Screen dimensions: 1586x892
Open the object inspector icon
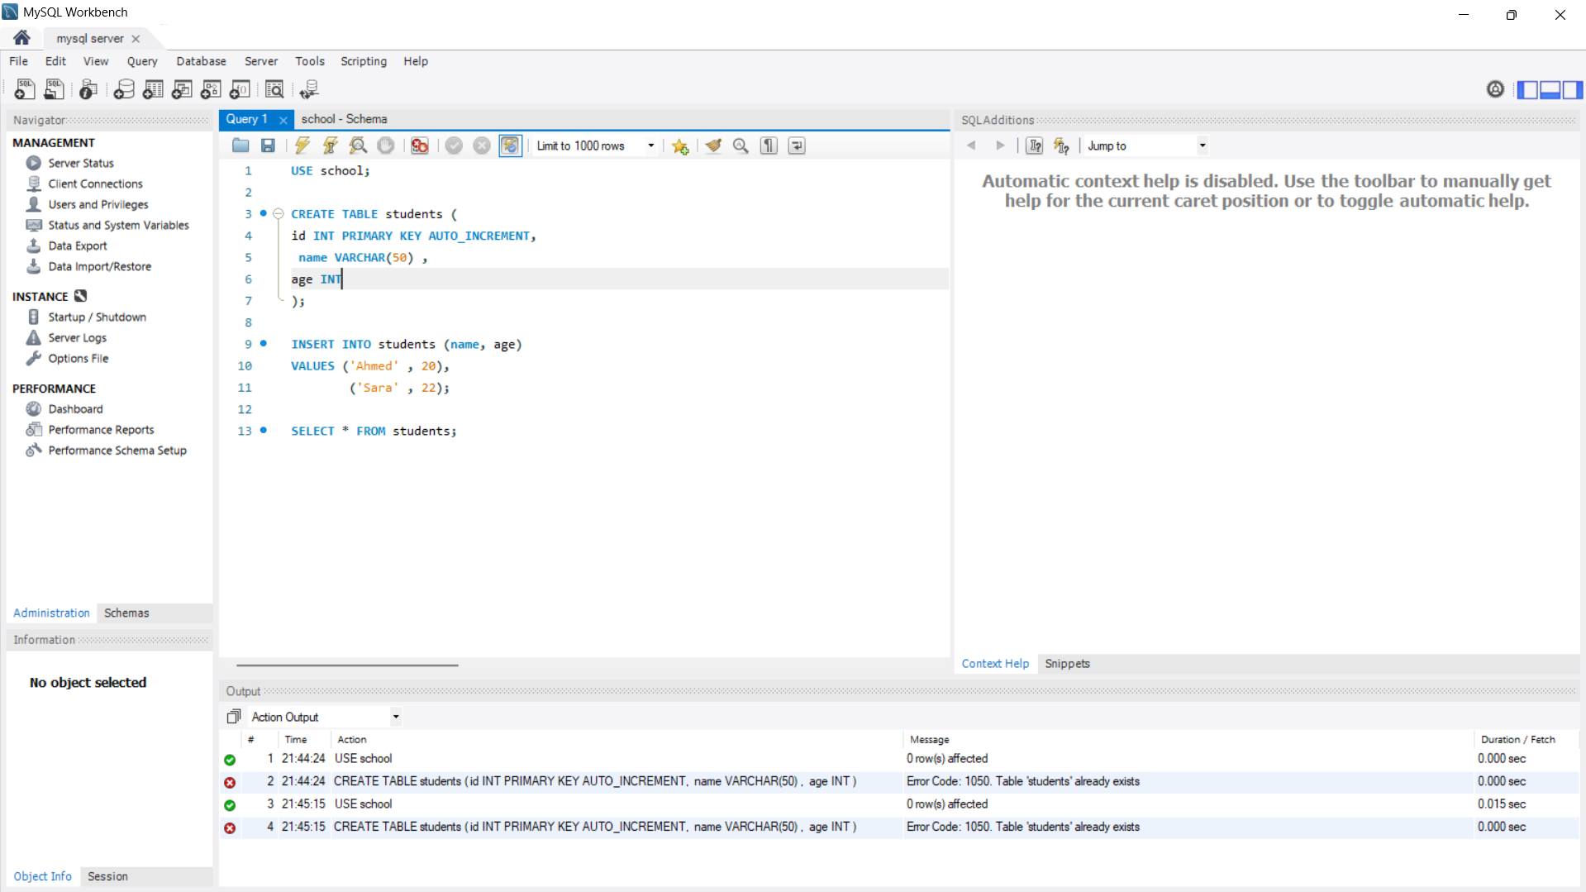(88, 89)
